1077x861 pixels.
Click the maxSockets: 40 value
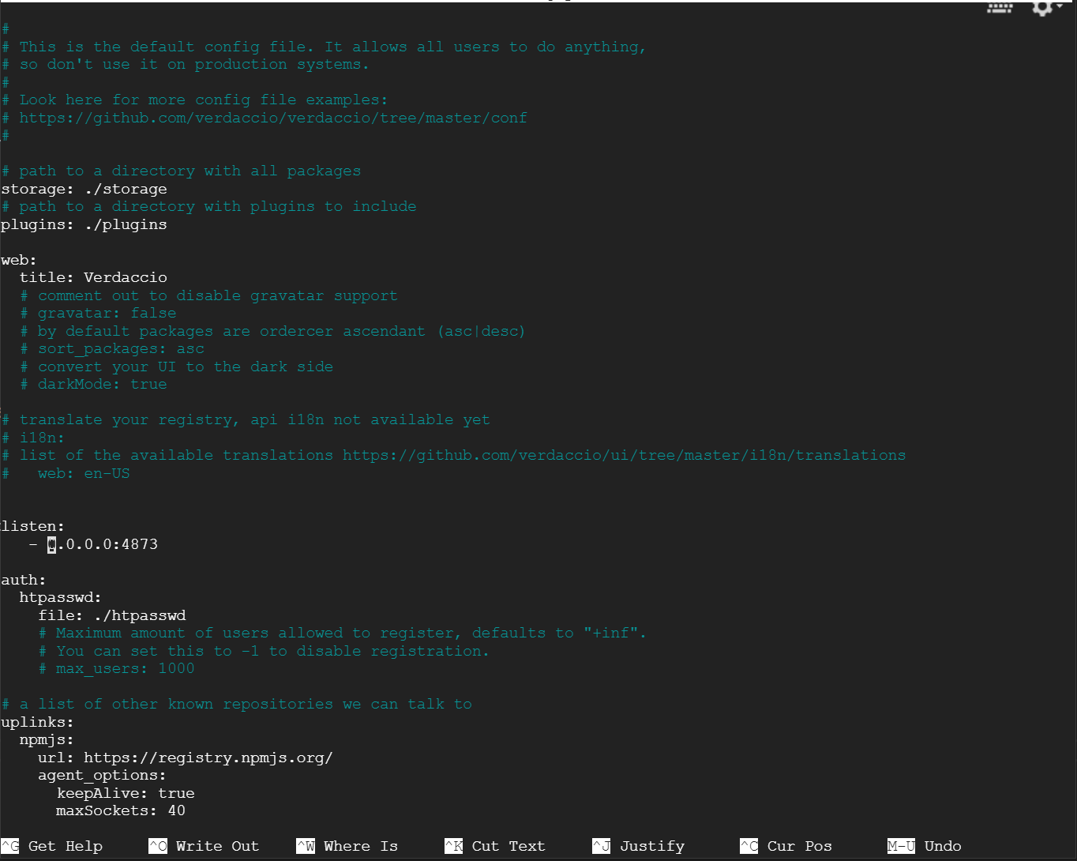(x=176, y=810)
